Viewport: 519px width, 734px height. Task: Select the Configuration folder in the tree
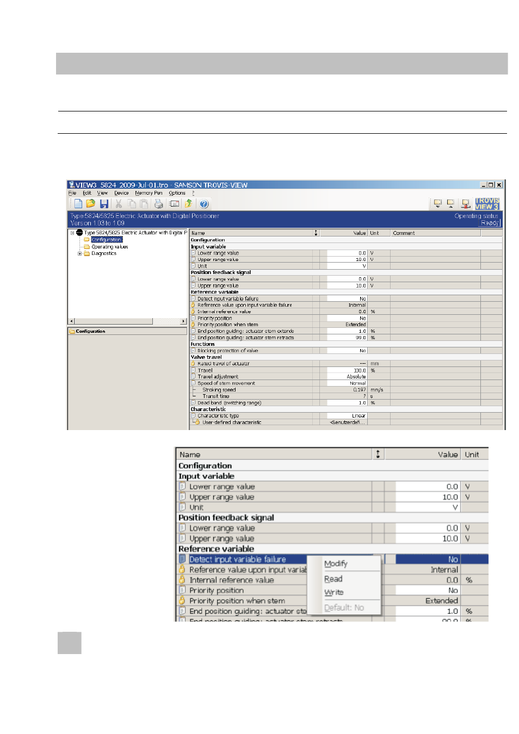tap(107, 240)
